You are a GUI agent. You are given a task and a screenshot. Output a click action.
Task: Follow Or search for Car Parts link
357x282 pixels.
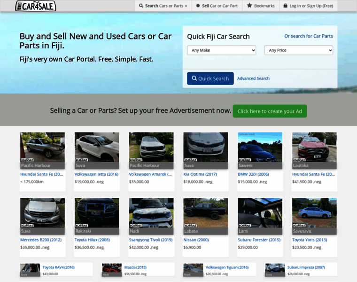tap(309, 36)
